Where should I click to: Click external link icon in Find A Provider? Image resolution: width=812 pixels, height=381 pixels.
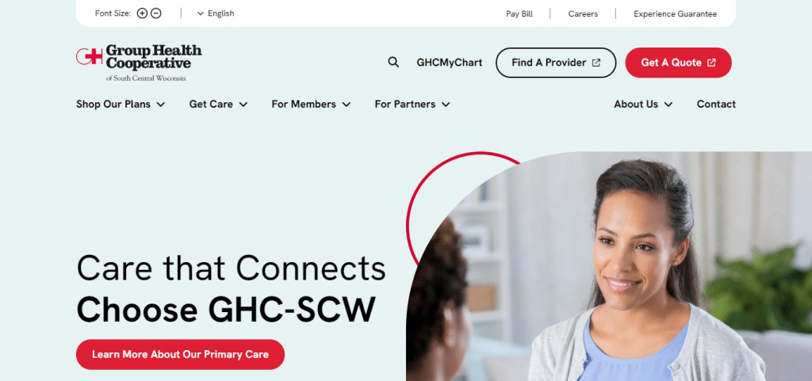(596, 63)
